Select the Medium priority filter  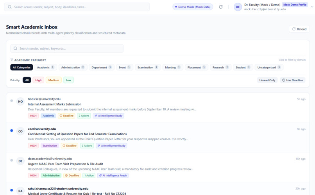(x=54, y=80)
